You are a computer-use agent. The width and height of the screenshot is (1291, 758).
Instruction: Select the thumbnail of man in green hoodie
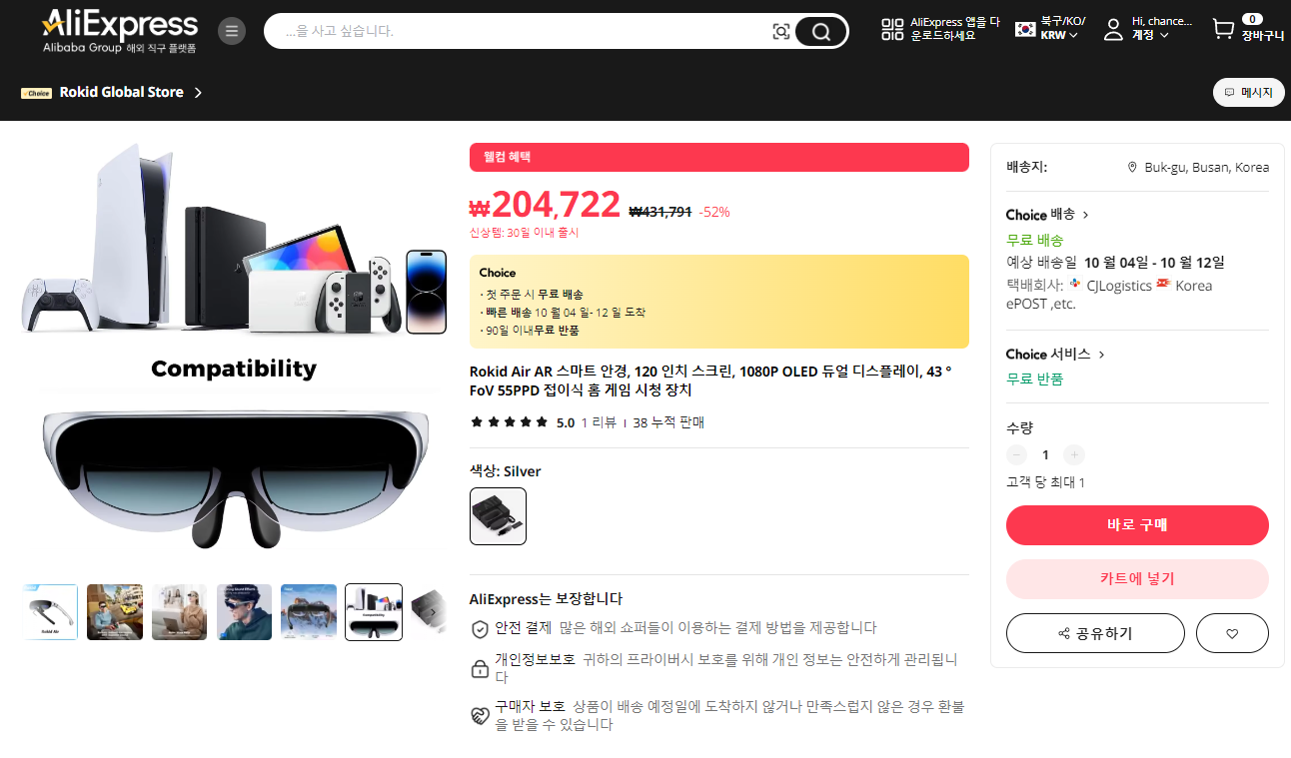pos(244,612)
